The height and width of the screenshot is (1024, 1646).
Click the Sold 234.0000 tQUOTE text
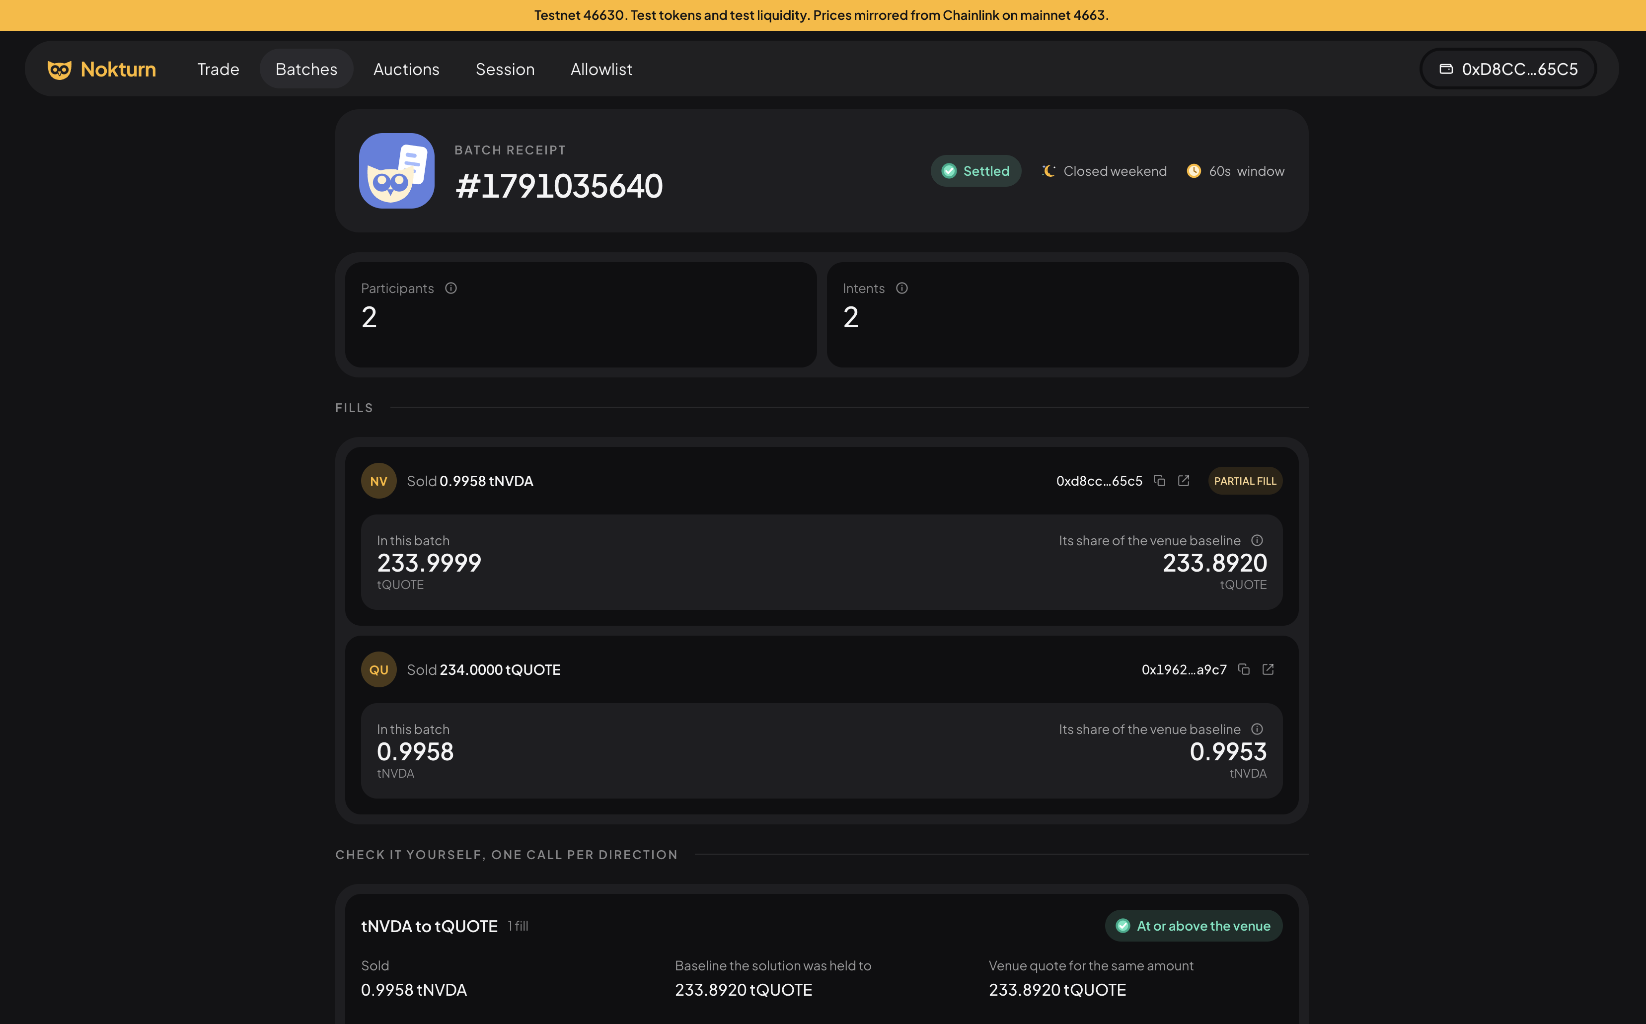(x=484, y=670)
